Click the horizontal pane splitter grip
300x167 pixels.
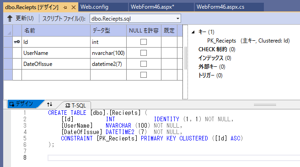tap(265, 105)
